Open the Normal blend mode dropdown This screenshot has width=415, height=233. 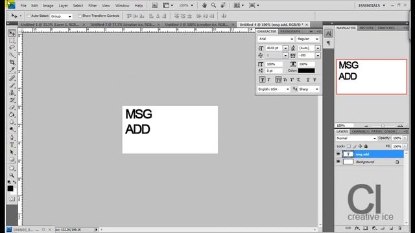356,139
